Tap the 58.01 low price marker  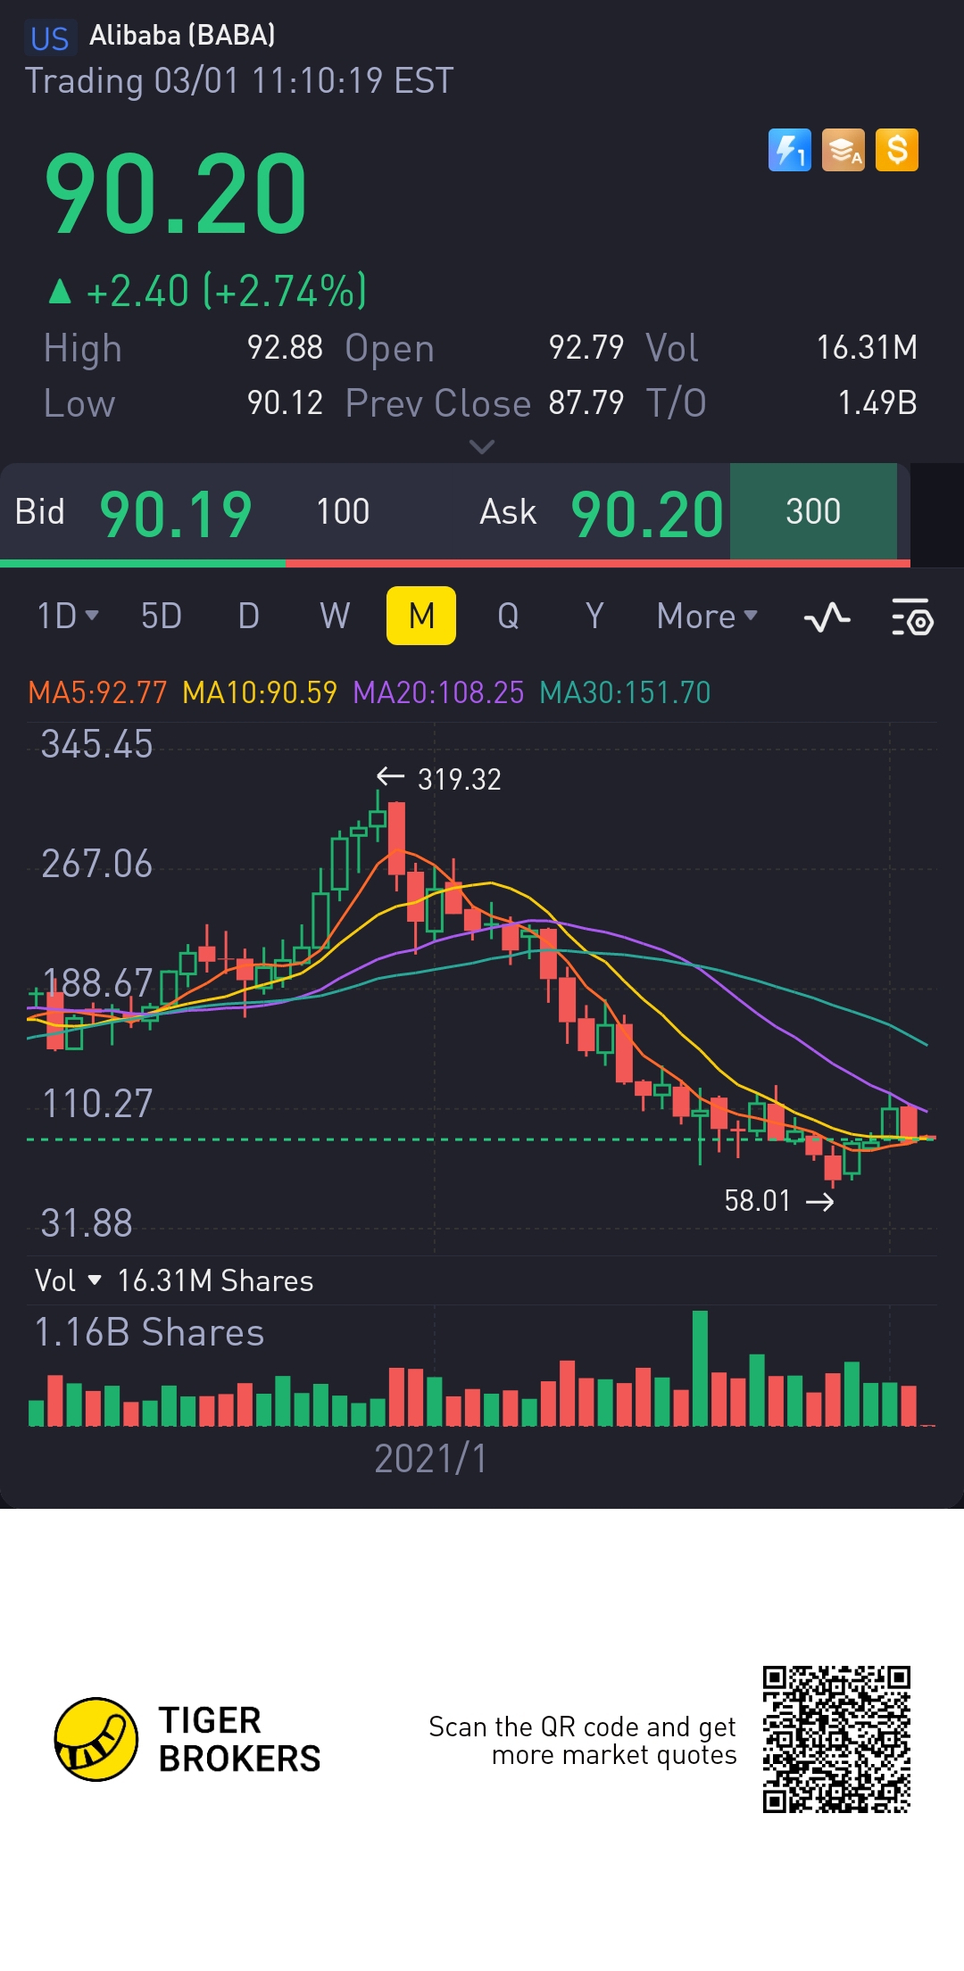779,1201
